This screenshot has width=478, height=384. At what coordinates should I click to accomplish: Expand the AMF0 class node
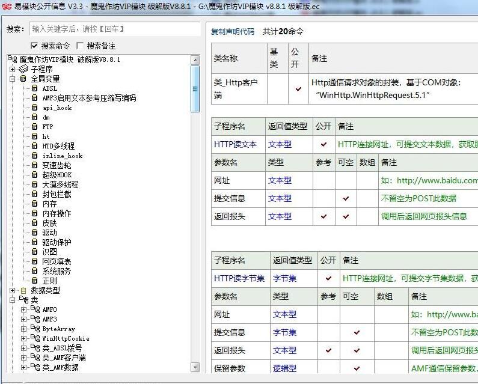click(x=23, y=309)
